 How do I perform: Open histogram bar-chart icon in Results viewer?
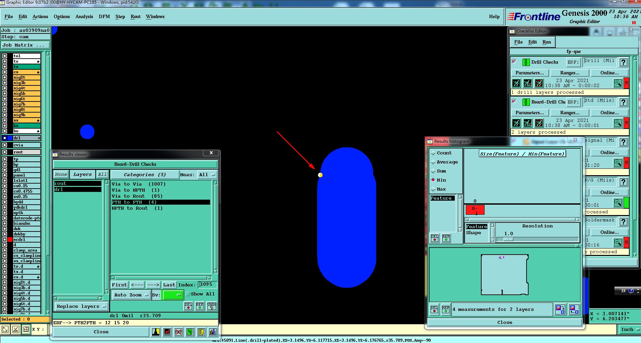[213, 332]
